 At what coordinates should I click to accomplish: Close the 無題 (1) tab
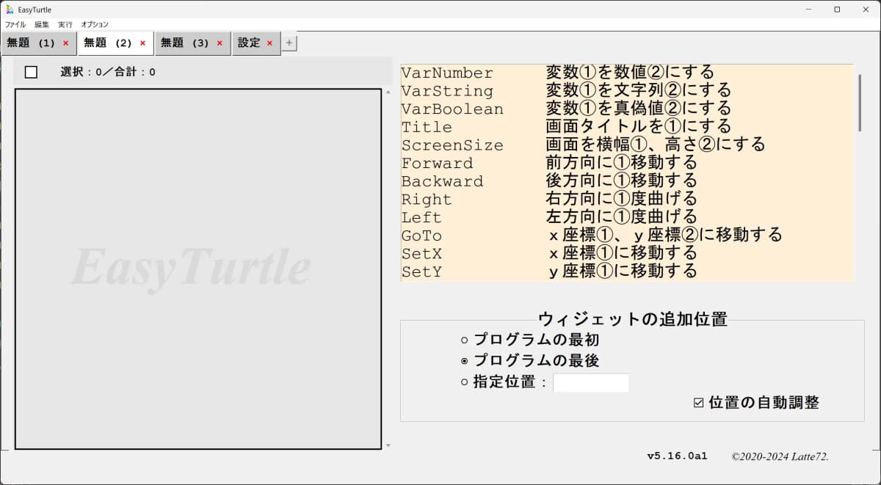click(65, 43)
